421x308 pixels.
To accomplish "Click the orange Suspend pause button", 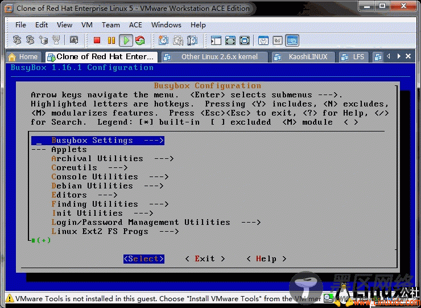I will [111, 40].
